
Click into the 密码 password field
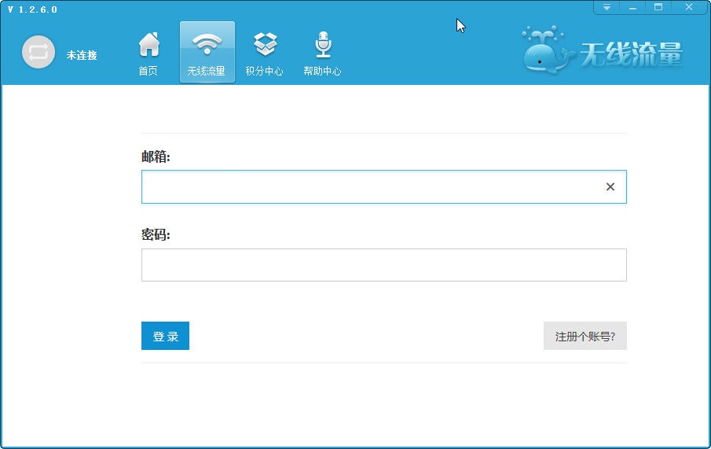(x=383, y=265)
